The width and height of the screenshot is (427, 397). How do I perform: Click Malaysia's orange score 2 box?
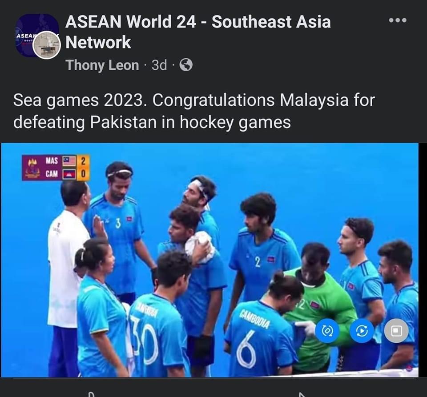click(x=83, y=161)
